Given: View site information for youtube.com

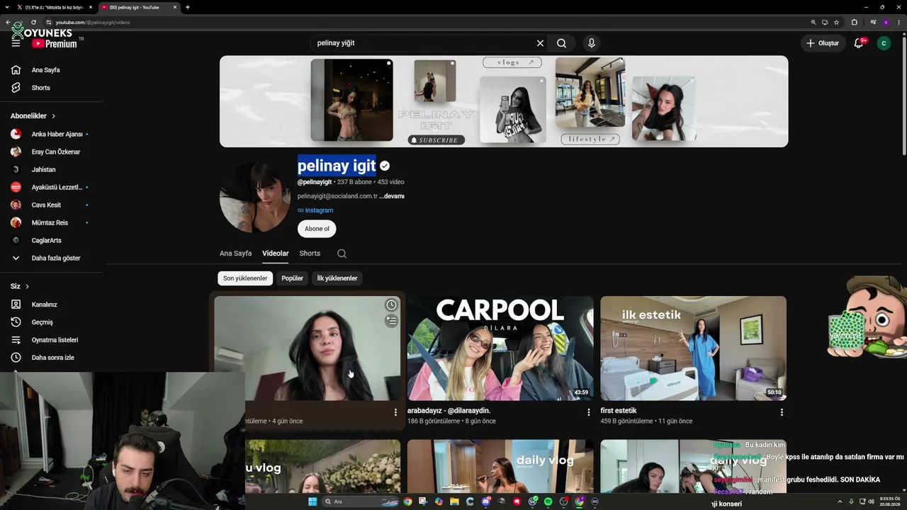Looking at the screenshot, I should [x=48, y=22].
